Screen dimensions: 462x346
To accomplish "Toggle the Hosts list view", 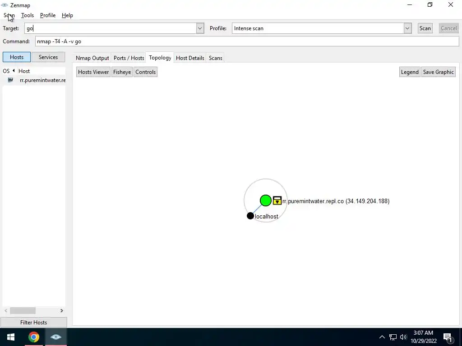I will pyautogui.click(x=17, y=57).
